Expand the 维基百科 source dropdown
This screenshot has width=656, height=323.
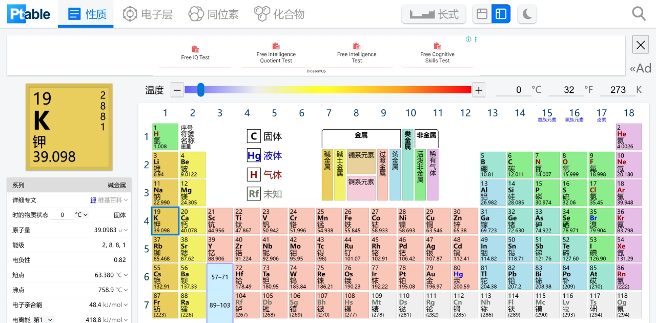pyautogui.click(x=113, y=200)
